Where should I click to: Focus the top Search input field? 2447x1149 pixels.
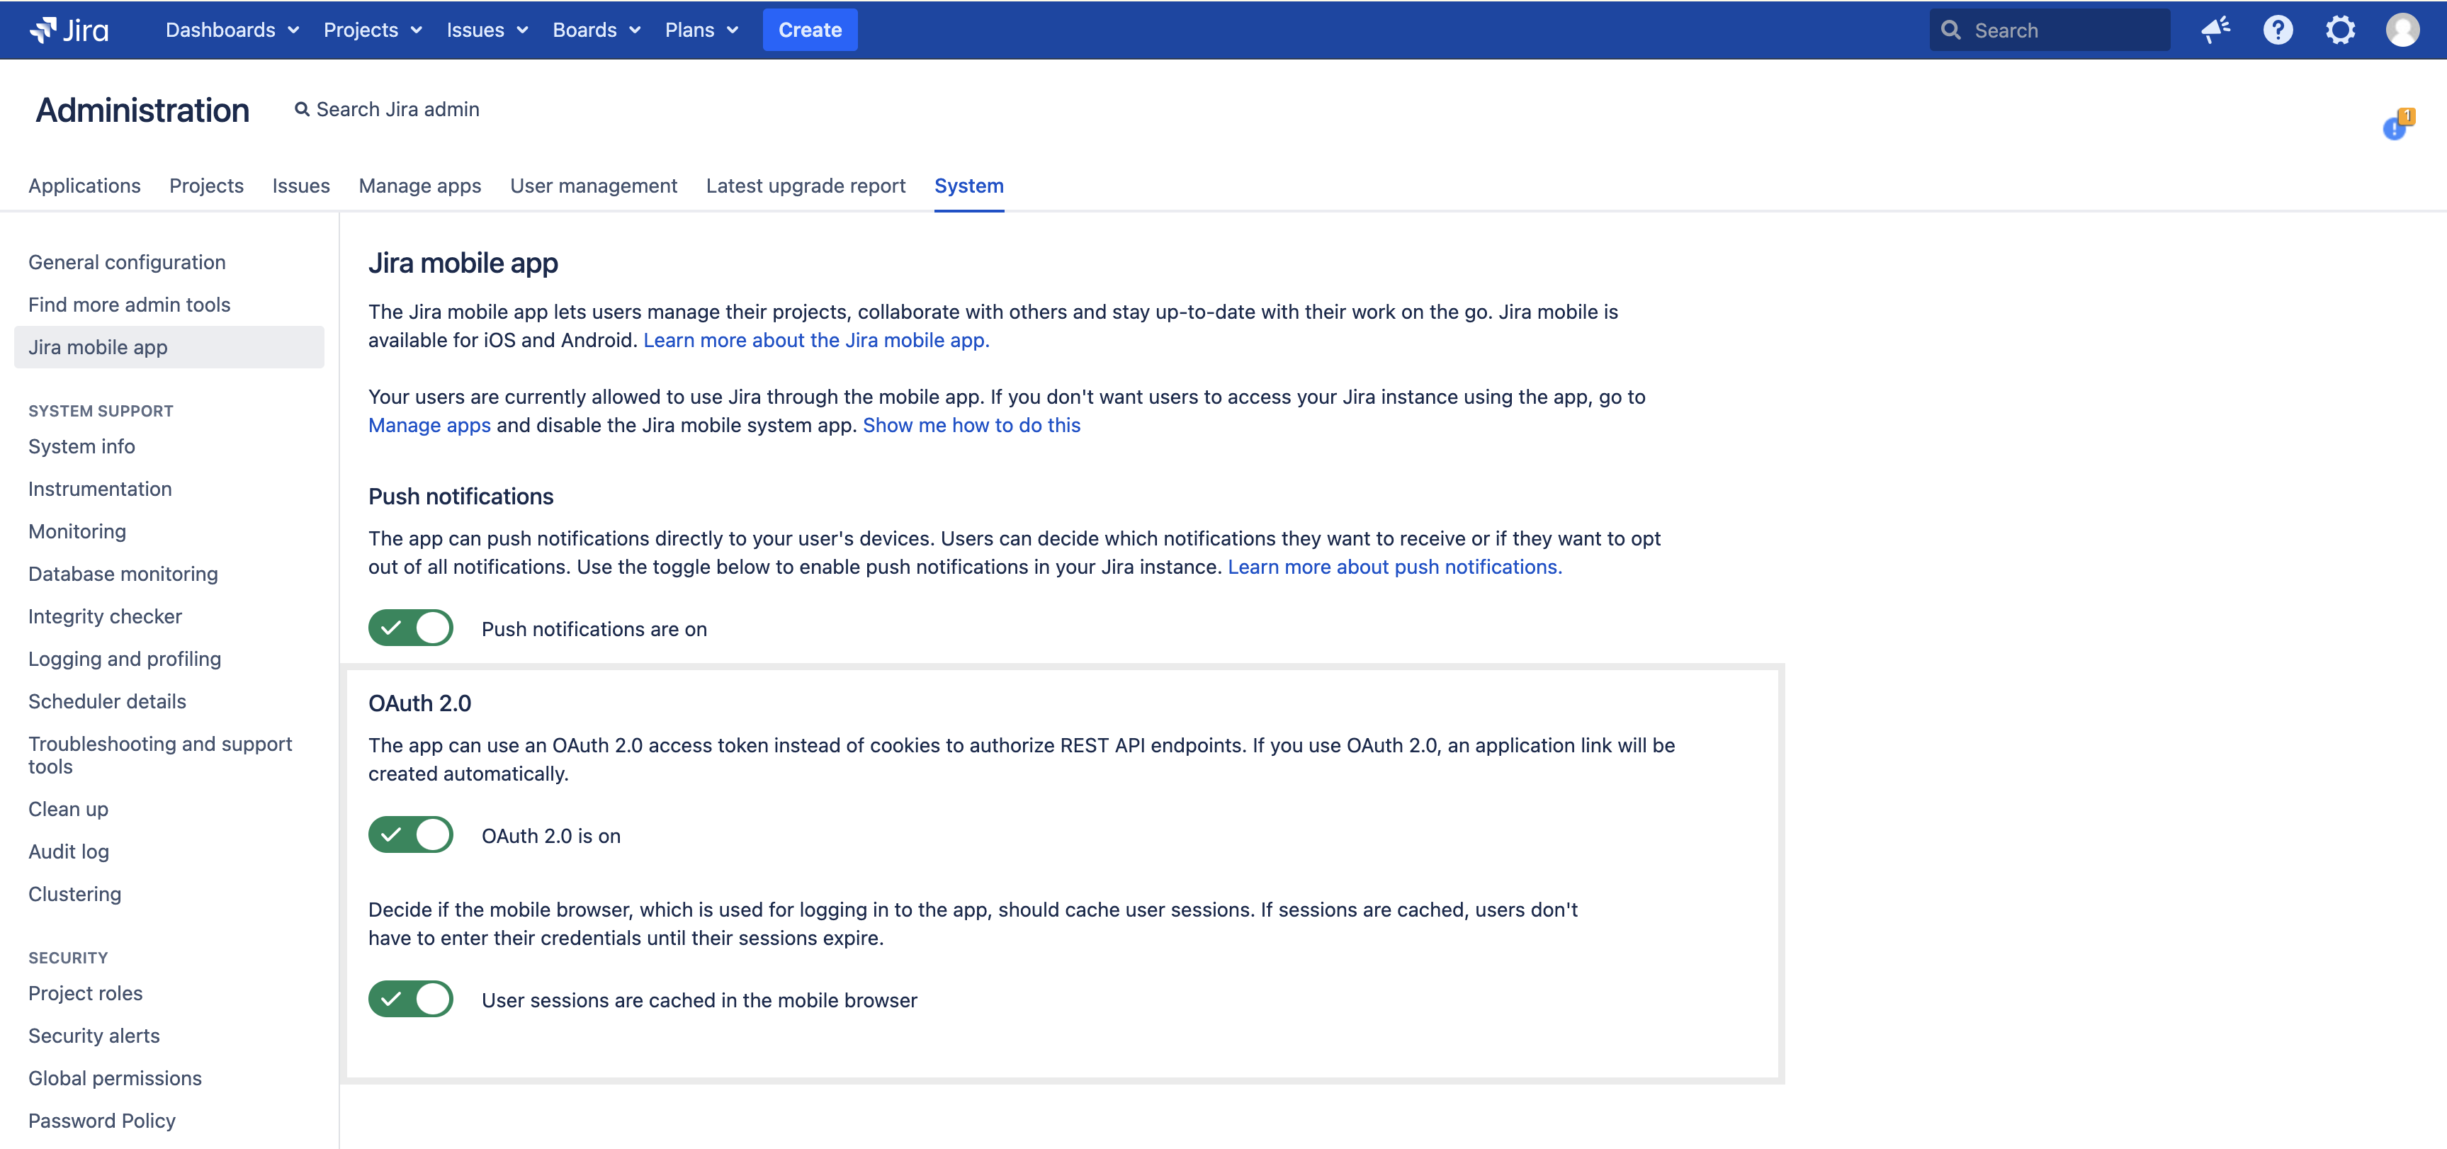[x=2050, y=30]
